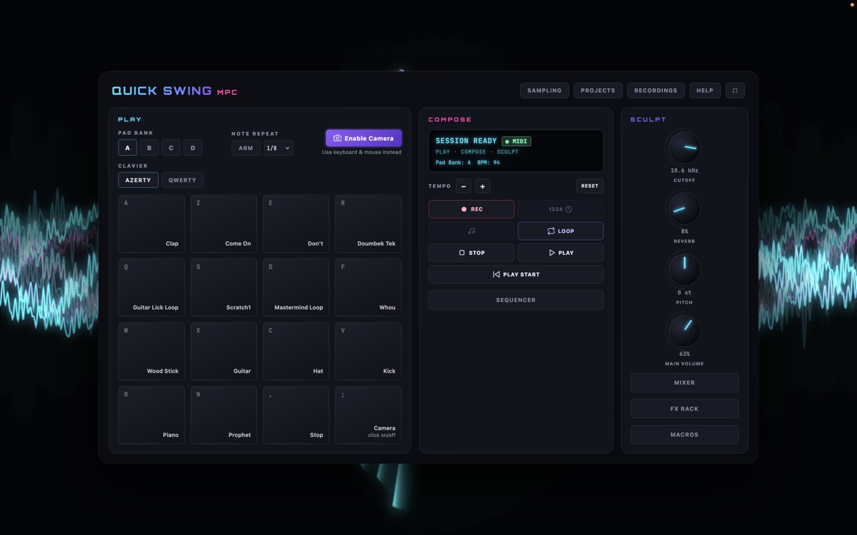
Task: Adjust the CUTOFF knob
Action: pyautogui.click(x=684, y=148)
